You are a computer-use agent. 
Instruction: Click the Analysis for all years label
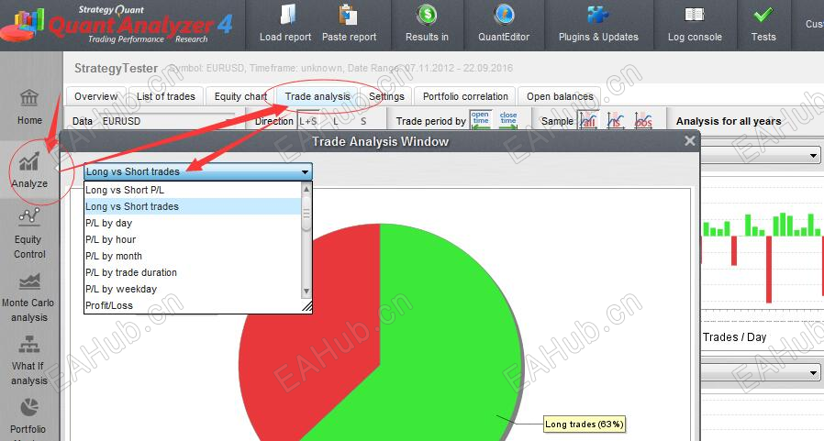coord(729,121)
